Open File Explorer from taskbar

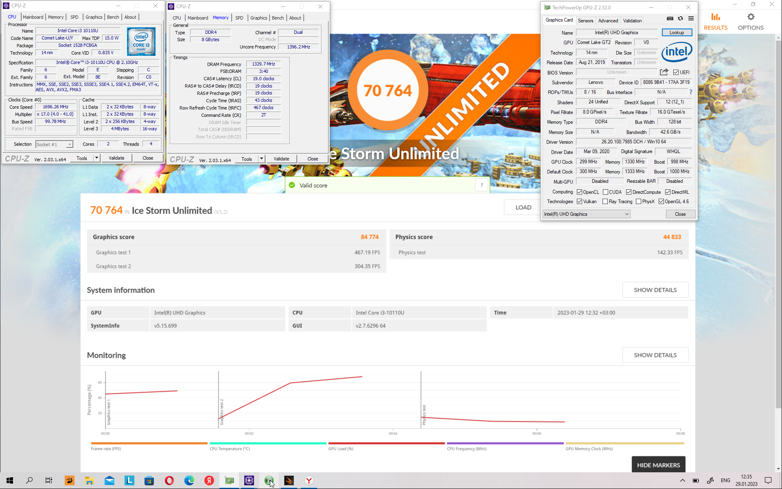89,480
